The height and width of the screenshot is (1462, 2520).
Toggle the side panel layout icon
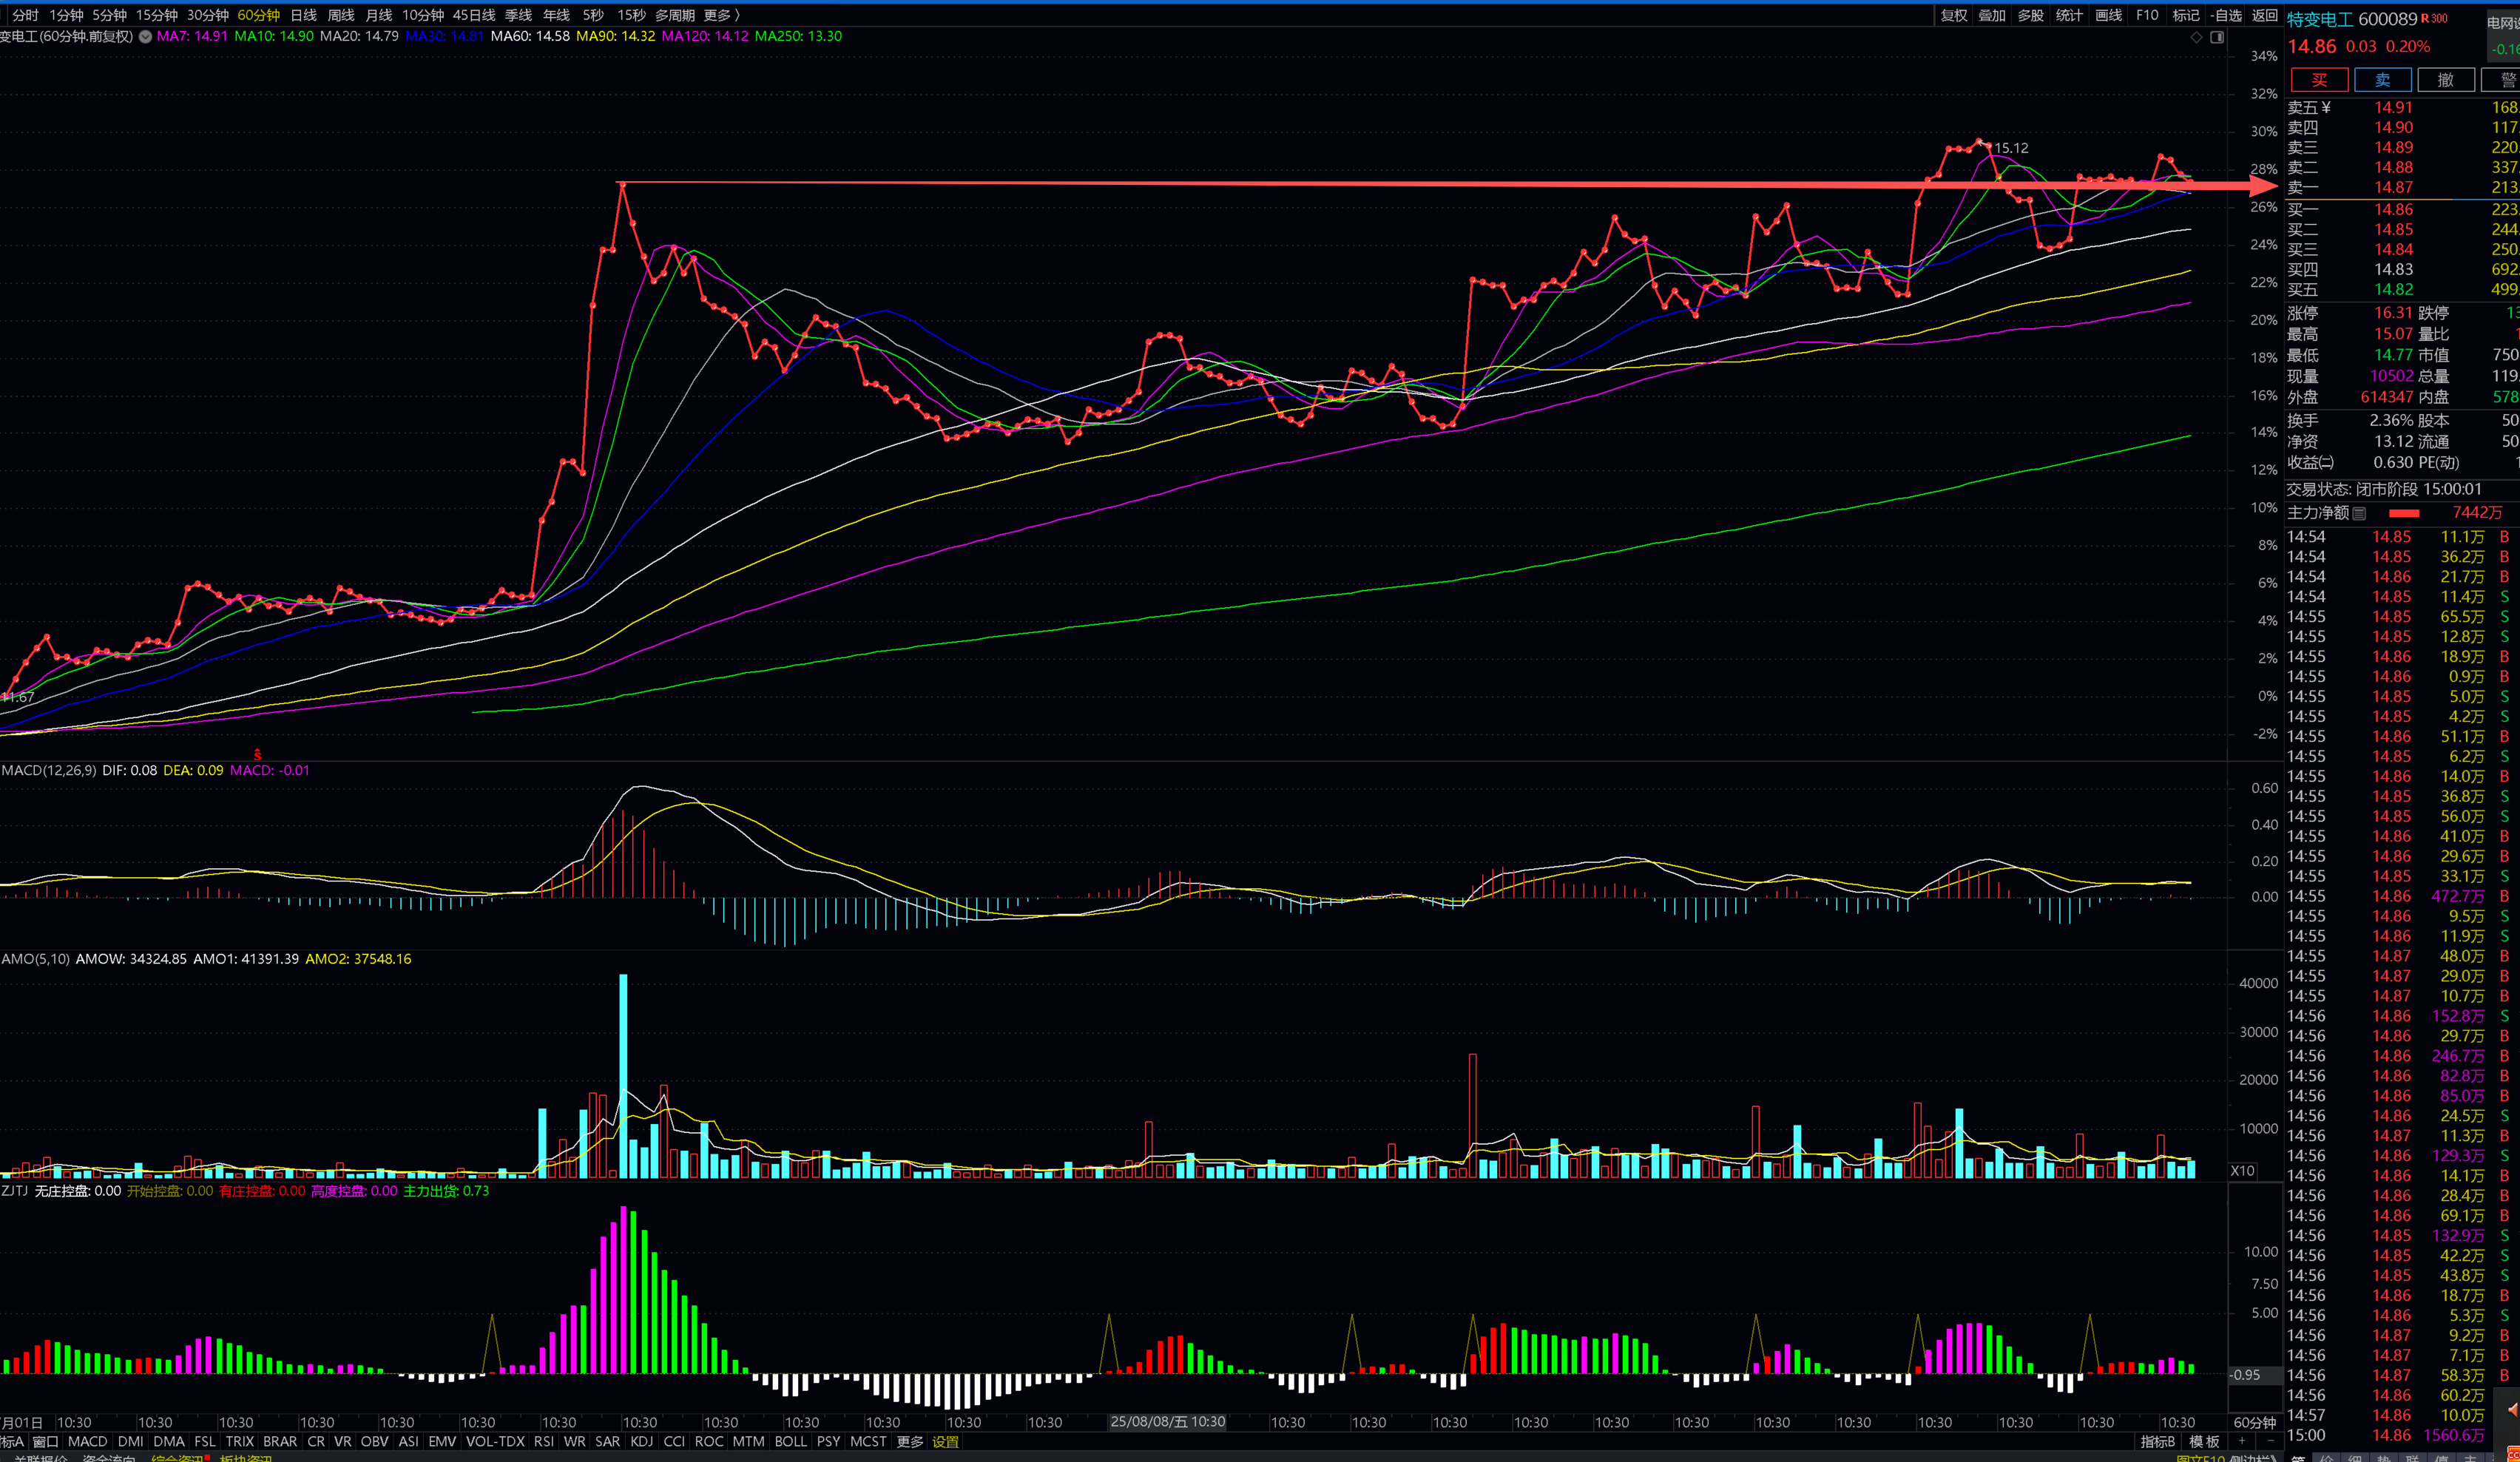pos(2217,37)
